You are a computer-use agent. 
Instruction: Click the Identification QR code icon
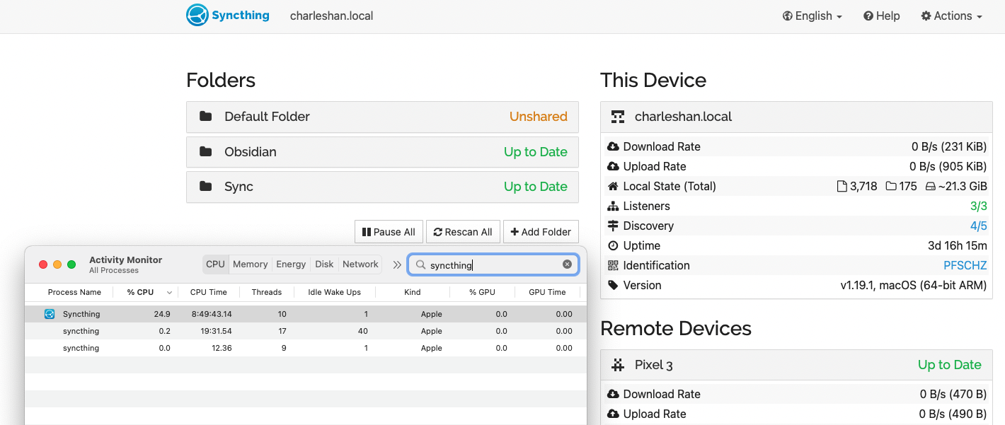[613, 266]
